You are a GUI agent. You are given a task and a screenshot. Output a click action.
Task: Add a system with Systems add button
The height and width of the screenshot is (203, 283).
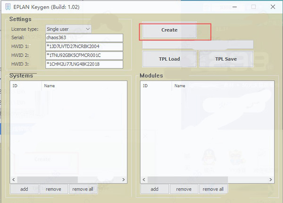pyautogui.click(x=24, y=189)
